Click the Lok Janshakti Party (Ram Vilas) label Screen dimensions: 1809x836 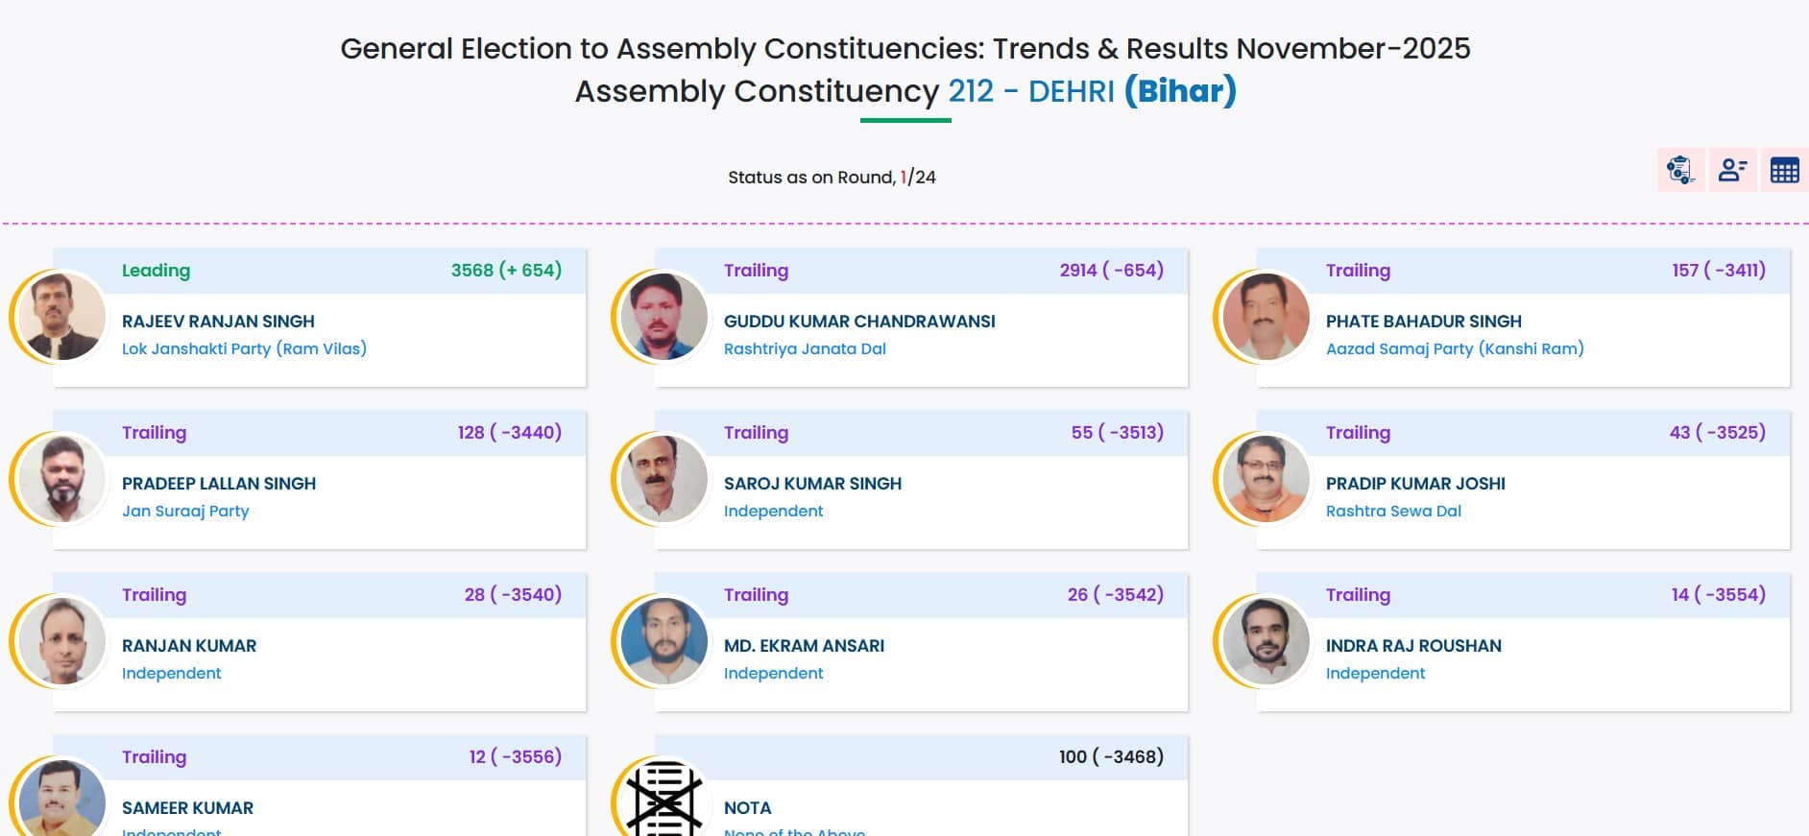pyautogui.click(x=244, y=348)
